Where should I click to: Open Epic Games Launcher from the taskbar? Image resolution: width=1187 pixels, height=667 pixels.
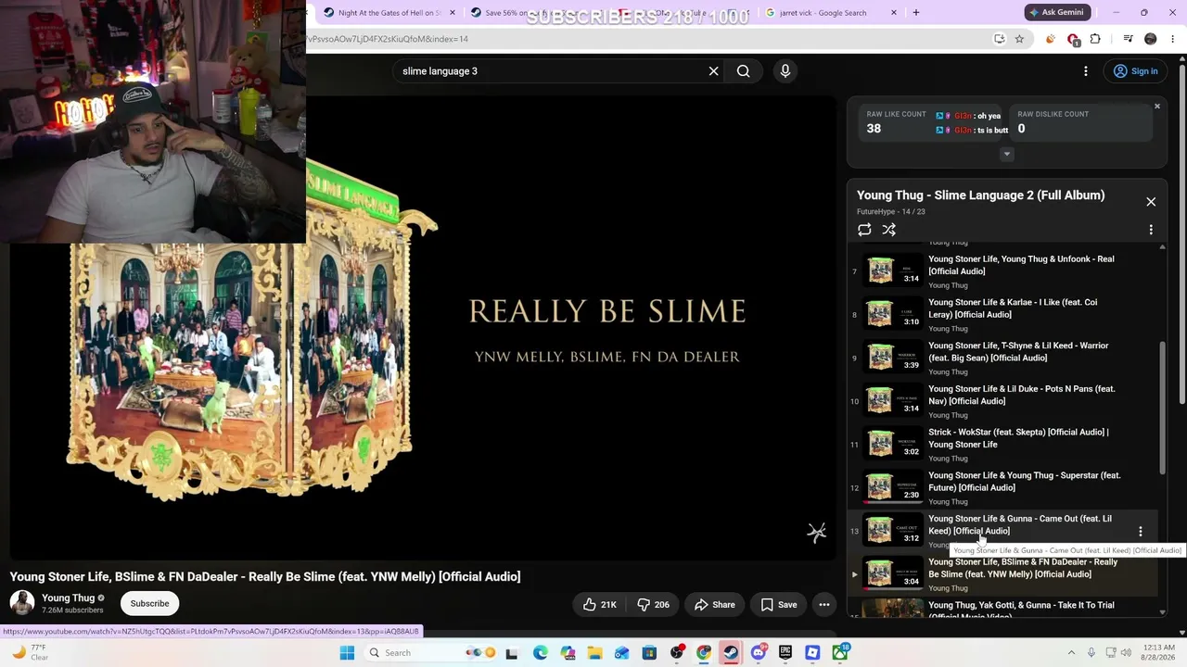(785, 653)
